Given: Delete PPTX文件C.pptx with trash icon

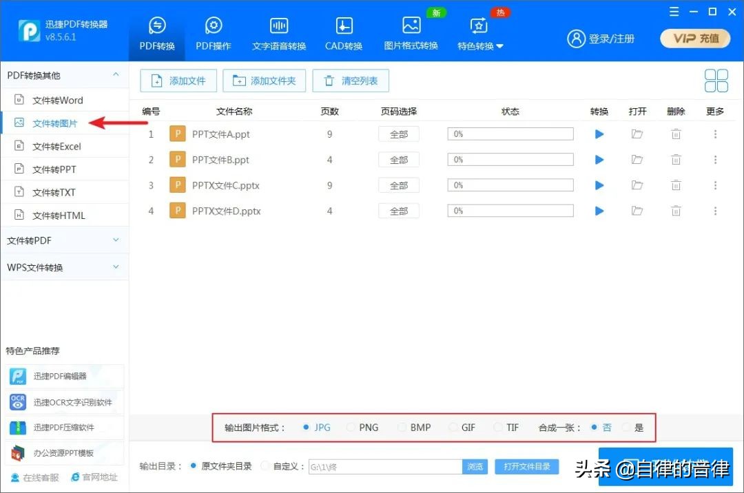Looking at the screenshot, I should tap(676, 185).
